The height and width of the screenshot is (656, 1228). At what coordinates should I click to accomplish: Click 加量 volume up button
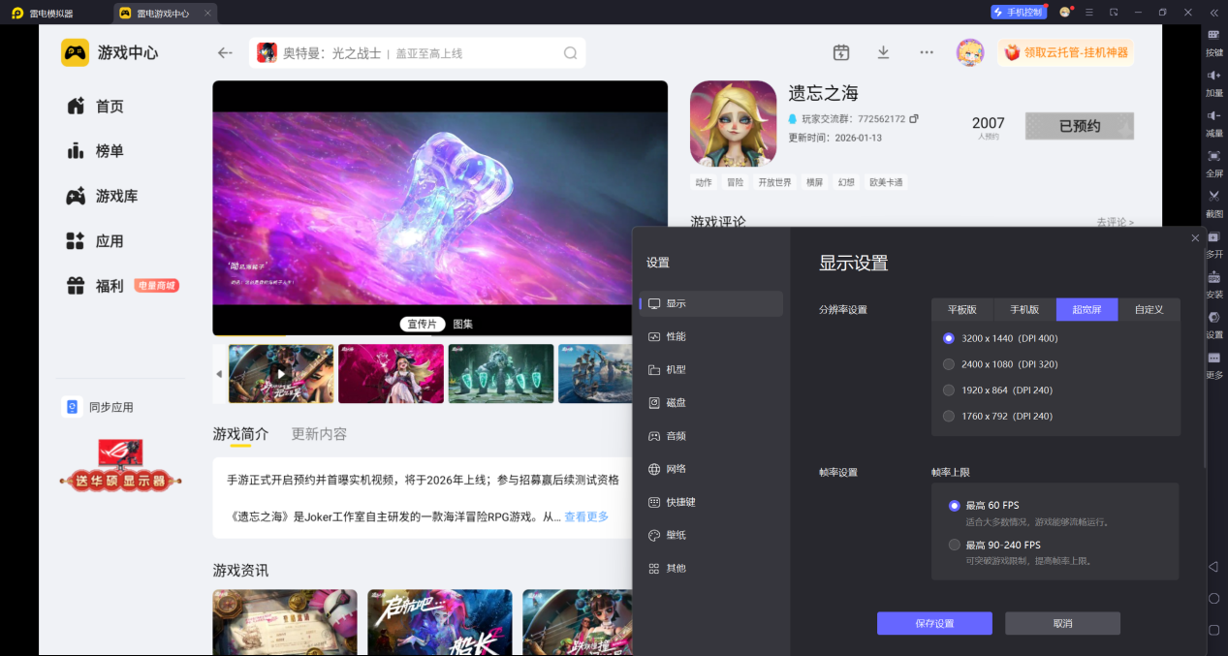(x=1213, y=82)
